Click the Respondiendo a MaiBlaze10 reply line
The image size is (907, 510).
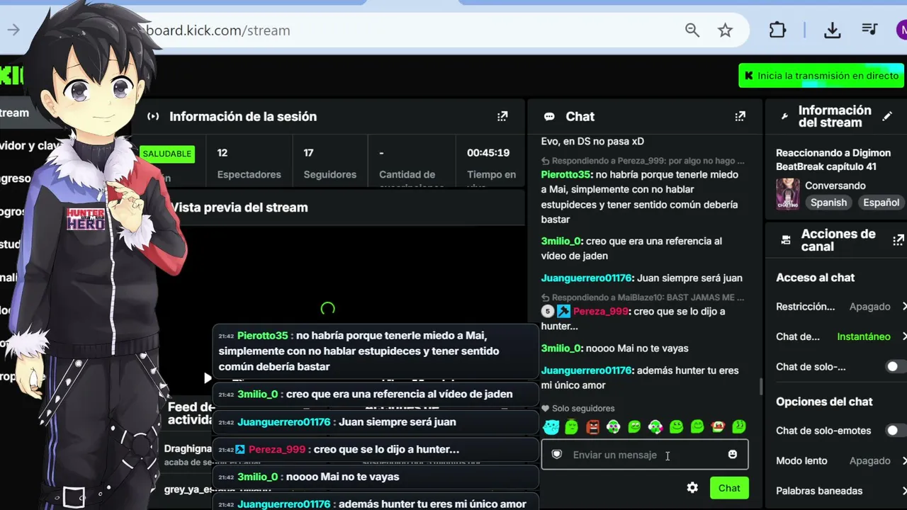coord(643,297)
